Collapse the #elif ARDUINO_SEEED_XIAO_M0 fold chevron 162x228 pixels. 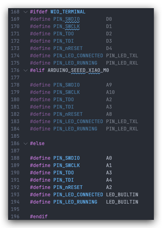pos(26,71)
